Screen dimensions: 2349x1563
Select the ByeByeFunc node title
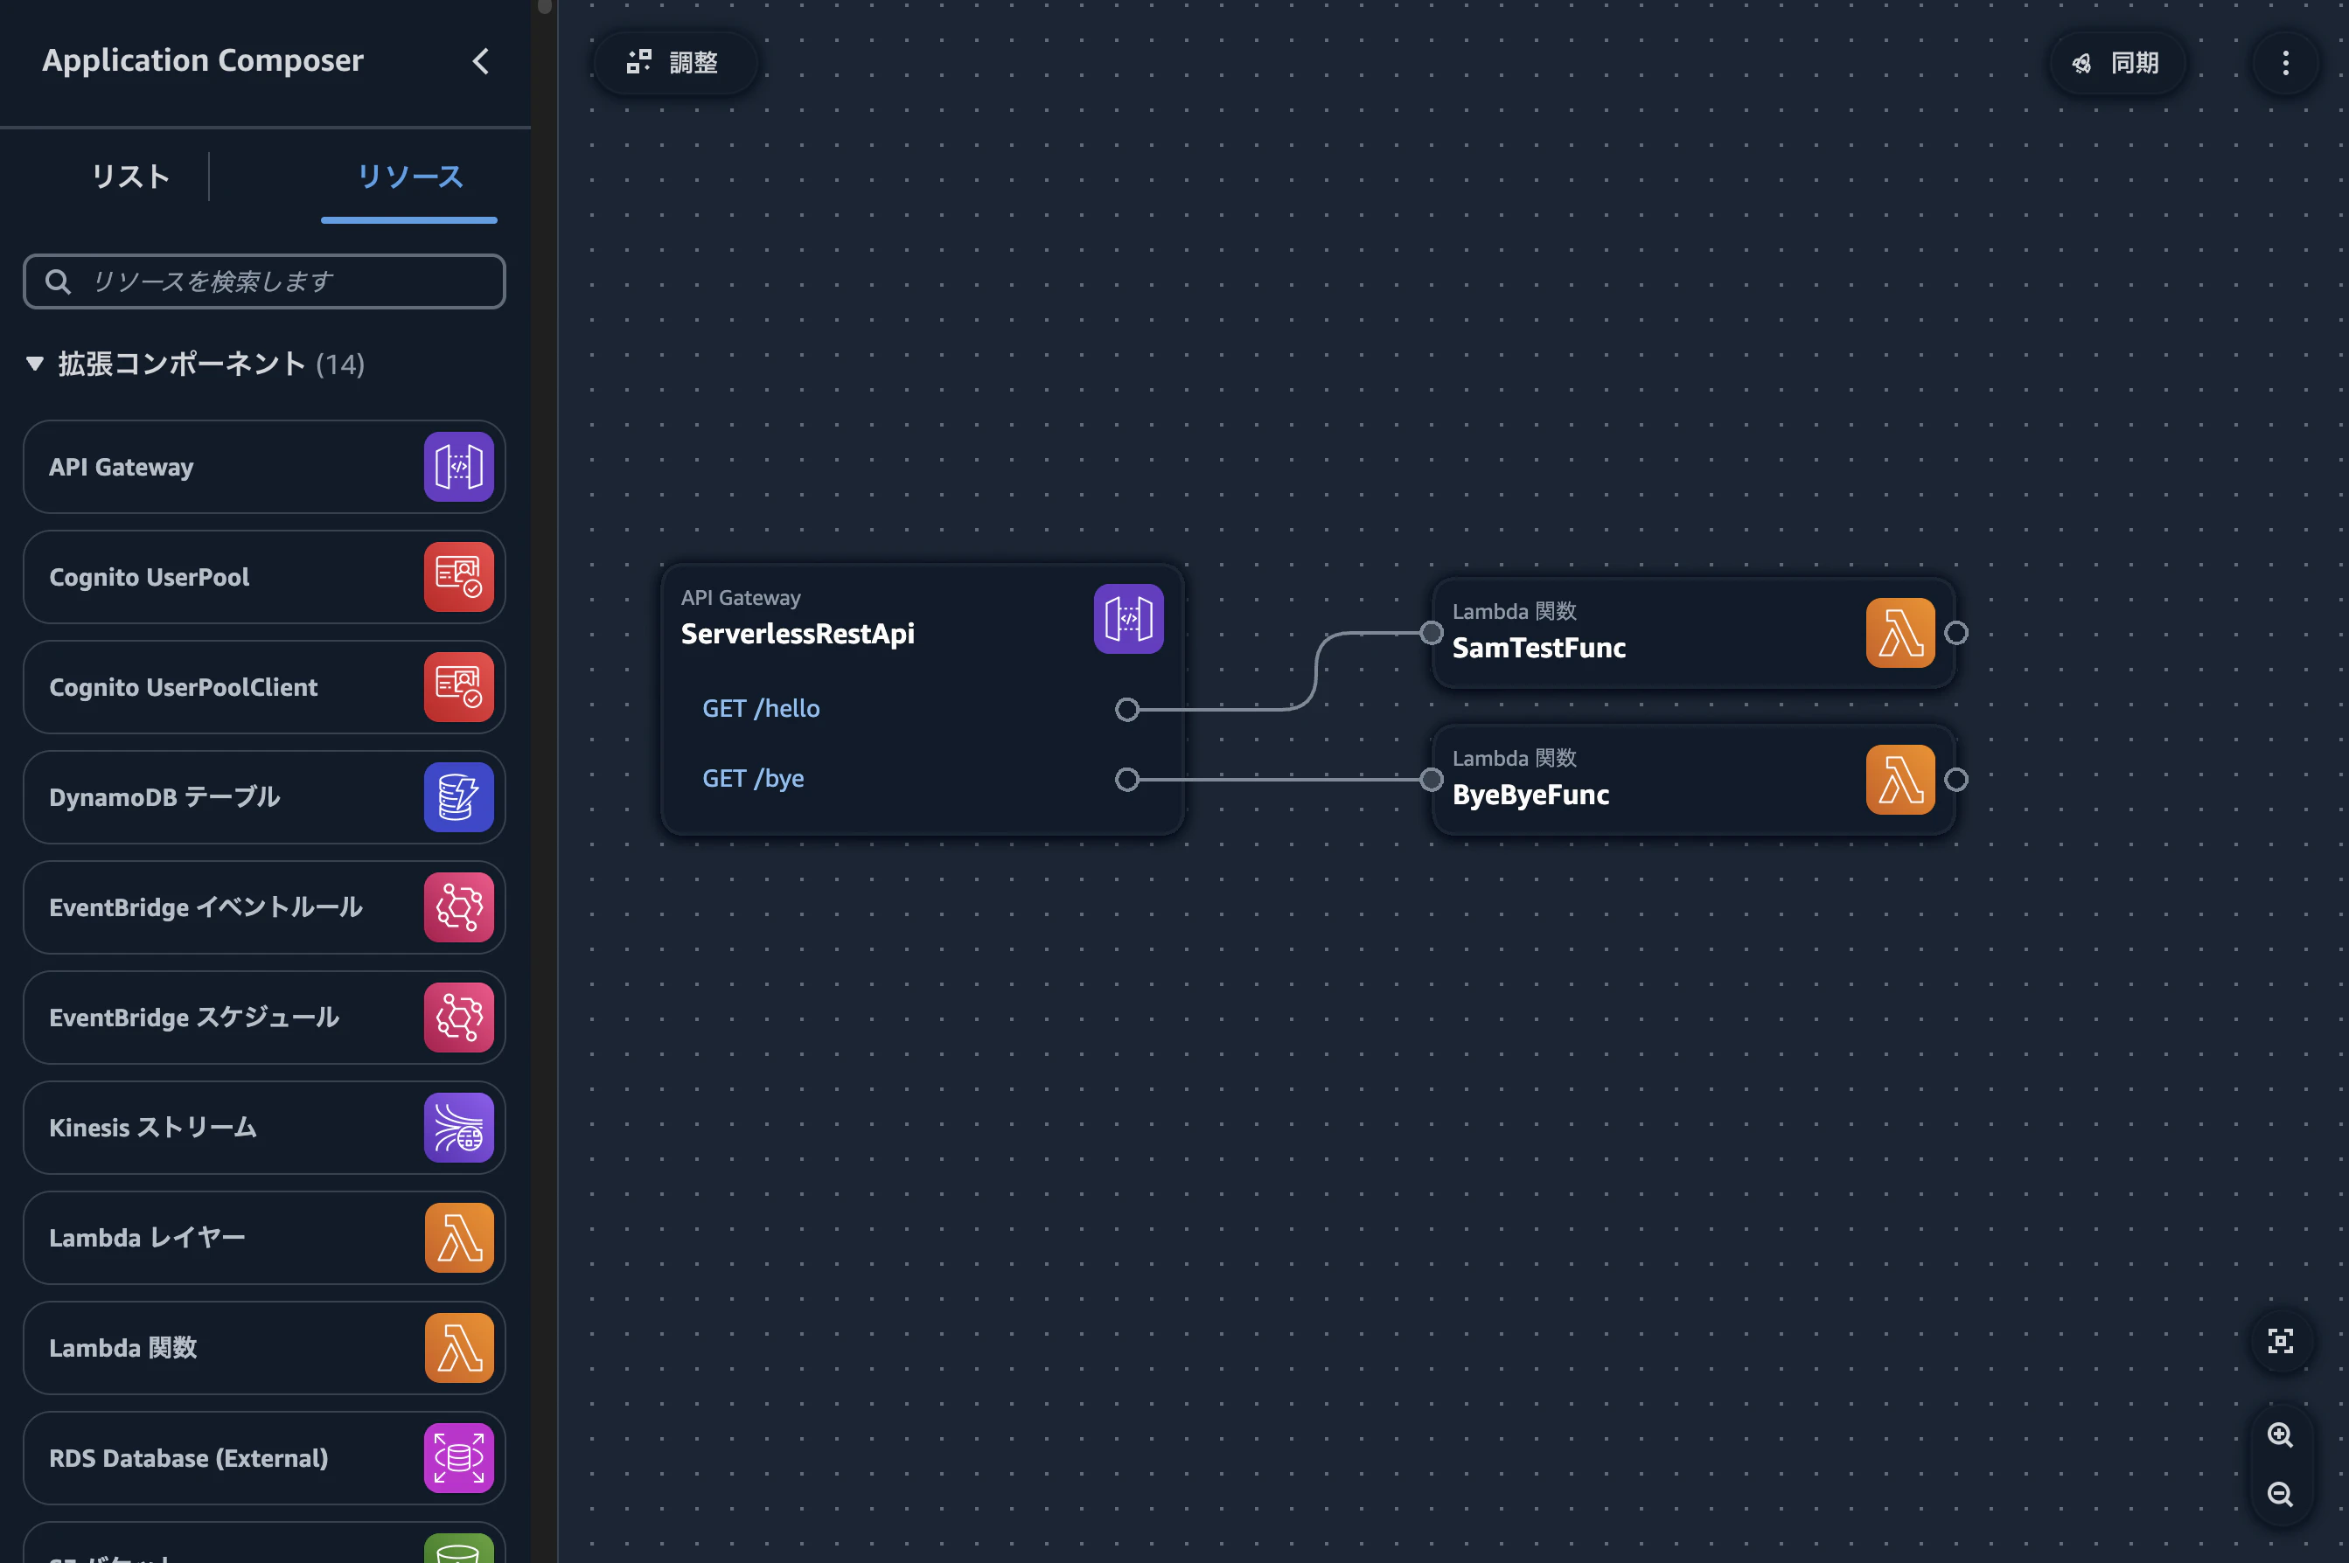[1530, 795]
